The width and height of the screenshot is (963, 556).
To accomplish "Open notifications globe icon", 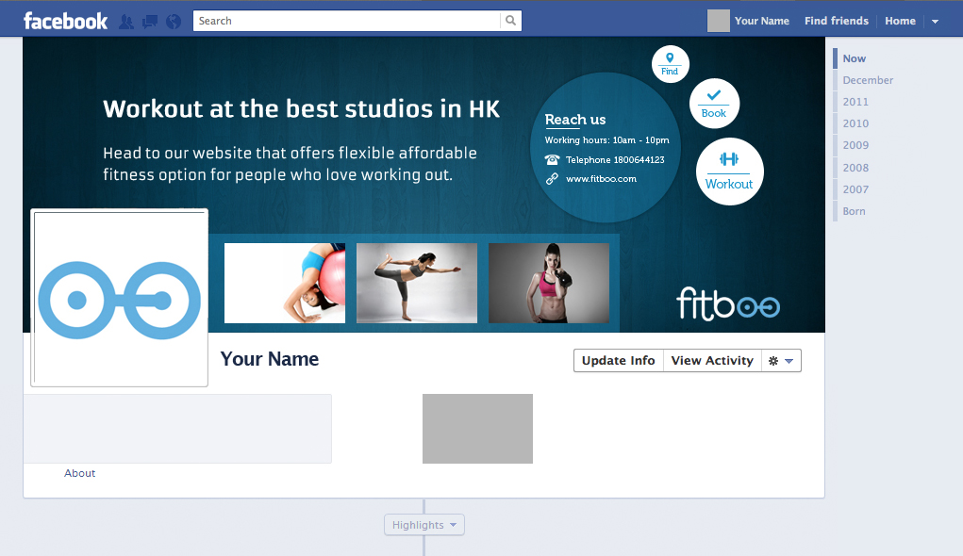I will tap(174, 22).
